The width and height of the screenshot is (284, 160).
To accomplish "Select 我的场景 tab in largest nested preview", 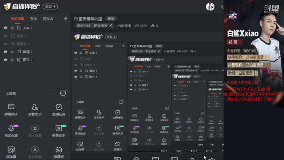I will click(x=85, y=46).
